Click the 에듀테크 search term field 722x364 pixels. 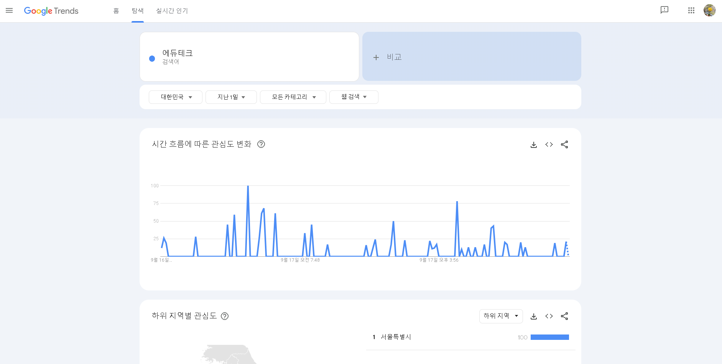(x=249, y=57)
